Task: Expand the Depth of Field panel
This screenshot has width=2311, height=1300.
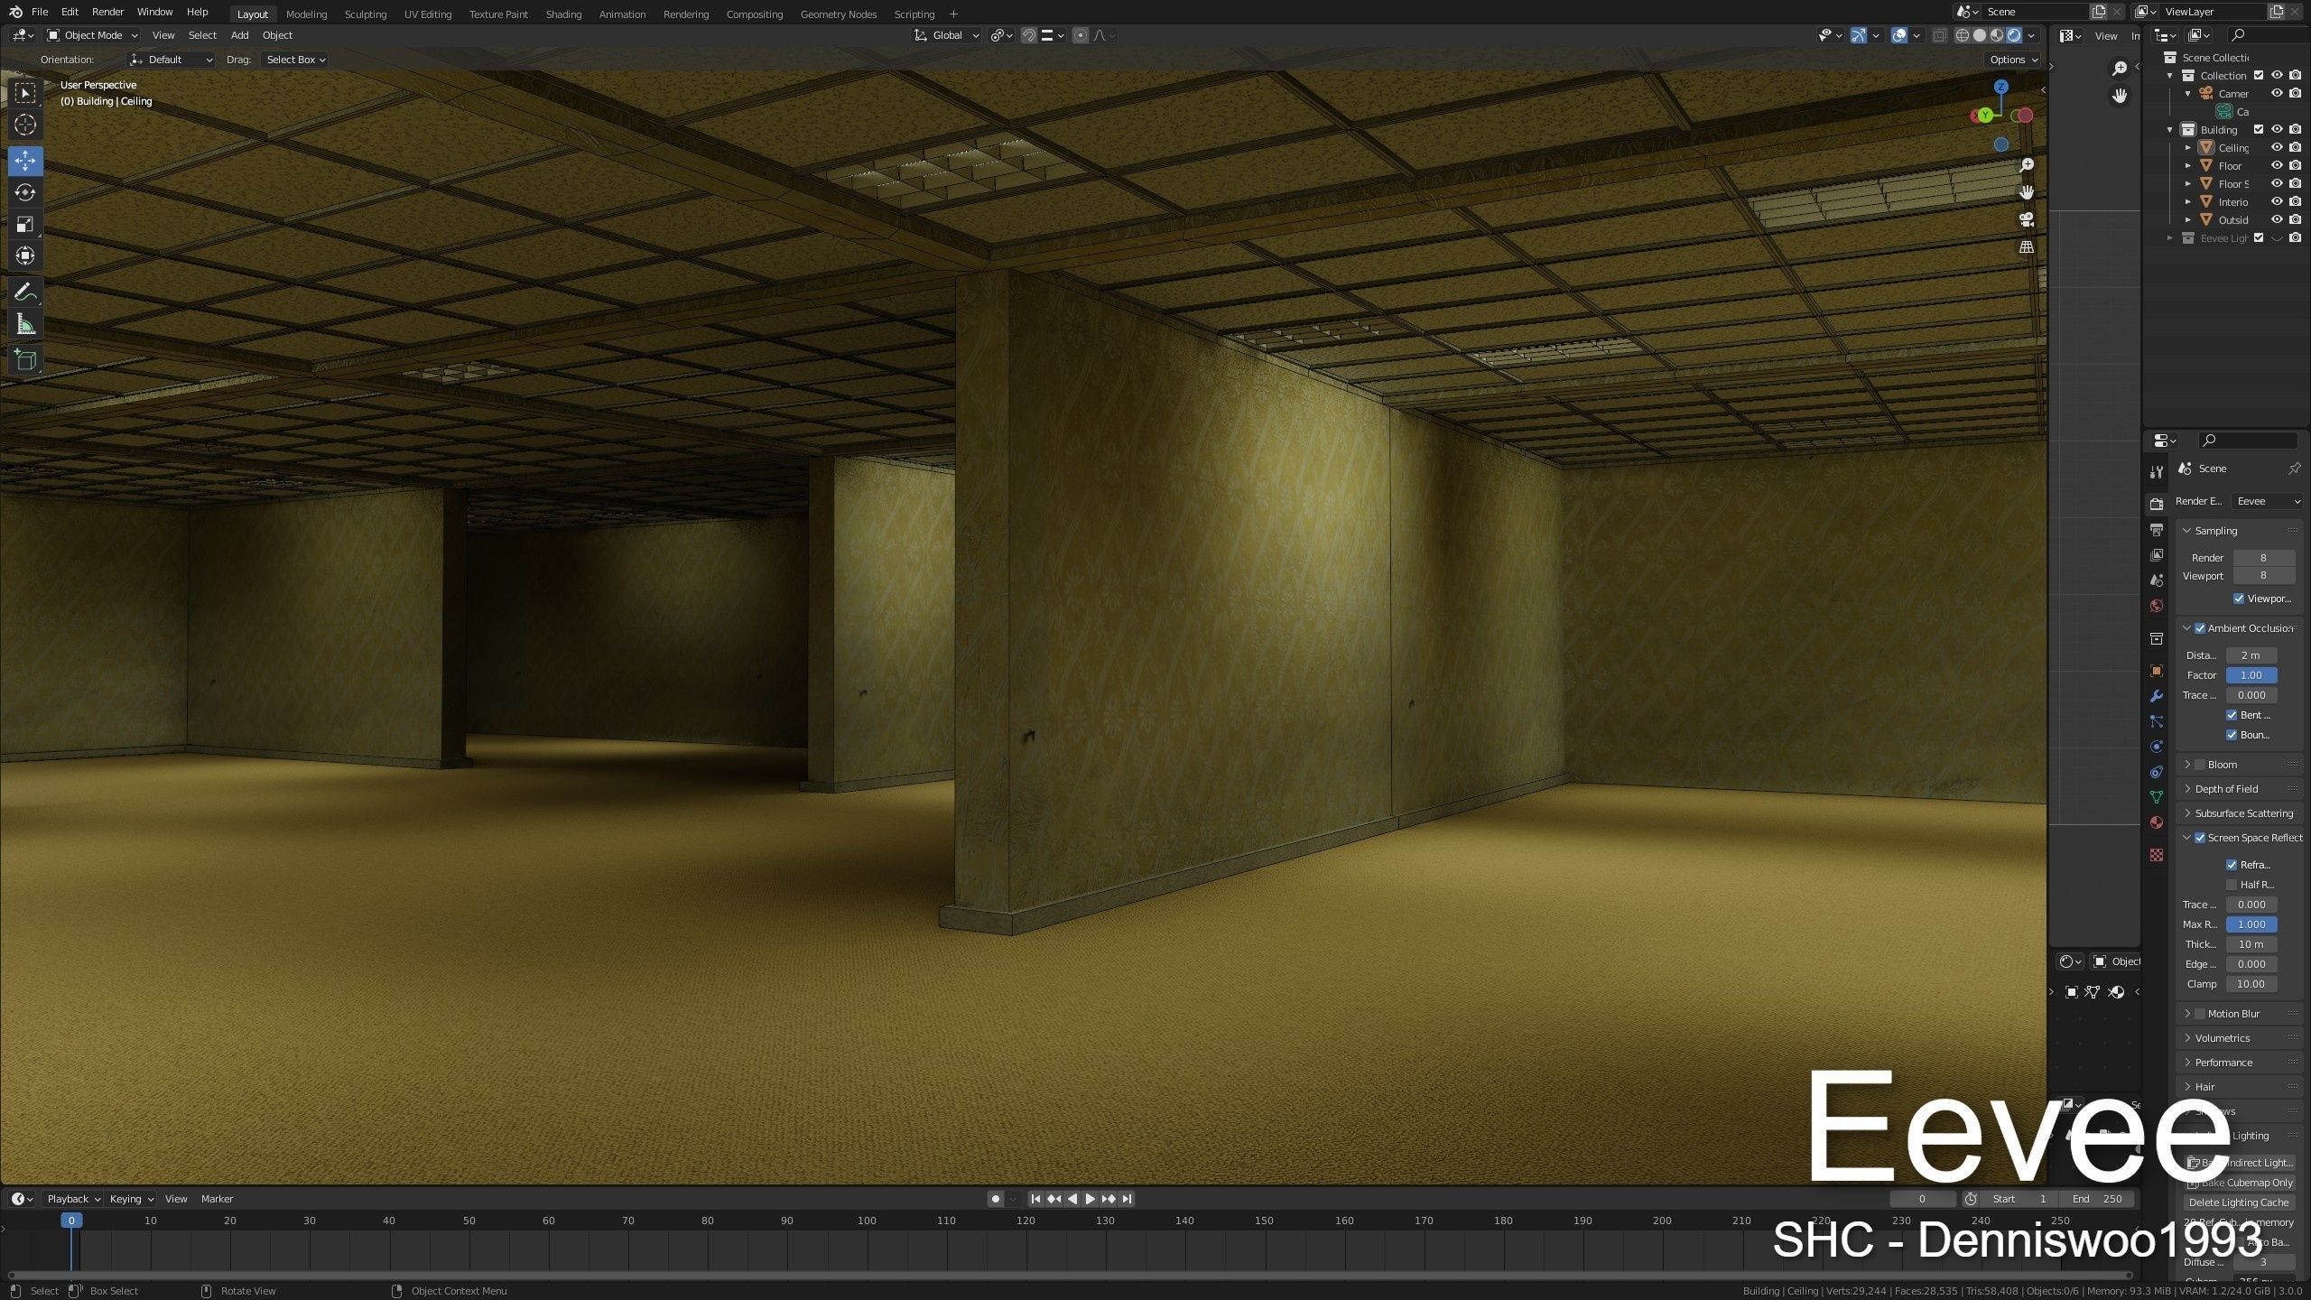Action: (x=2226, y=789)
